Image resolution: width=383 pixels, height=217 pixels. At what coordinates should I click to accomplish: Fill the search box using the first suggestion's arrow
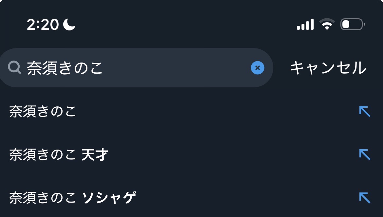point(364,112)
